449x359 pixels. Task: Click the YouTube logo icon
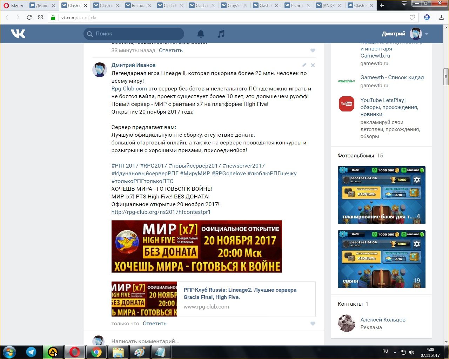coord(346,104)
